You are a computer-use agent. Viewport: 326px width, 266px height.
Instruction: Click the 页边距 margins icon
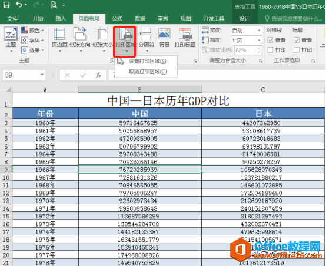click(59, 34)
